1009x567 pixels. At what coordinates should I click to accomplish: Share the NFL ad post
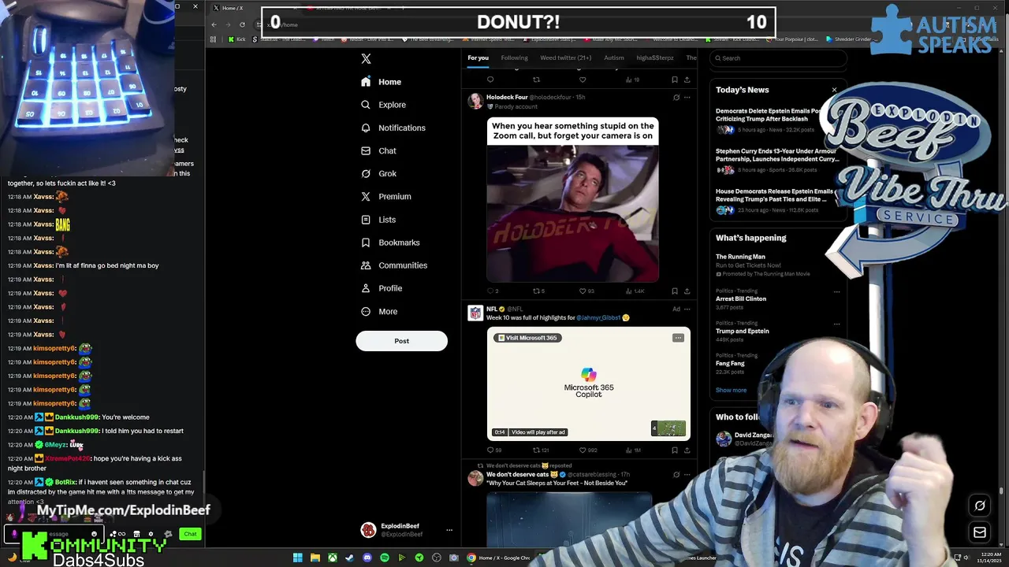pyautogui.click(x=687, y=450)
